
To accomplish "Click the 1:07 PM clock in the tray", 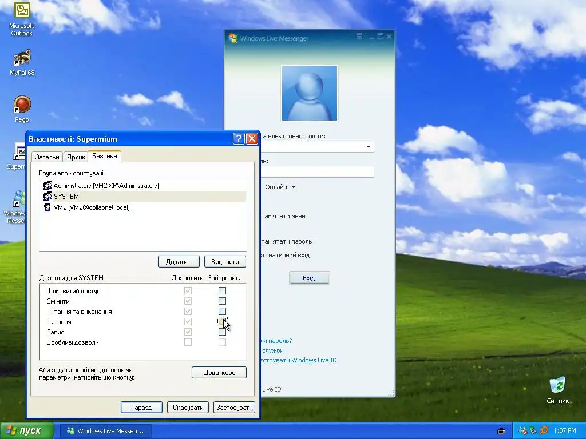I will (565, 431).
